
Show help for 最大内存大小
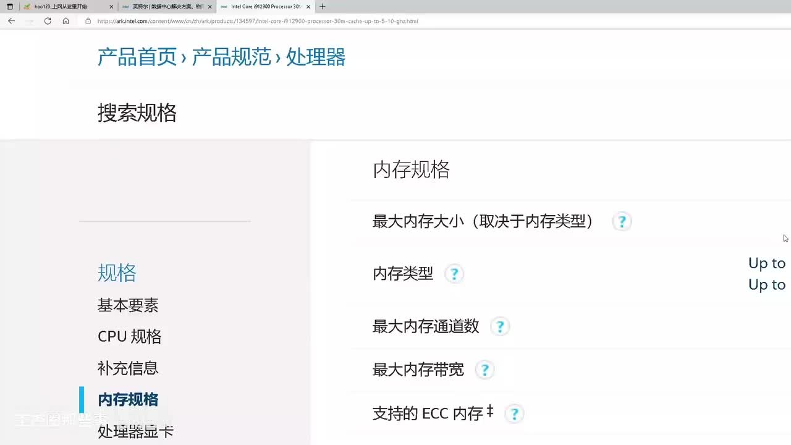click(x=622, y=221)
